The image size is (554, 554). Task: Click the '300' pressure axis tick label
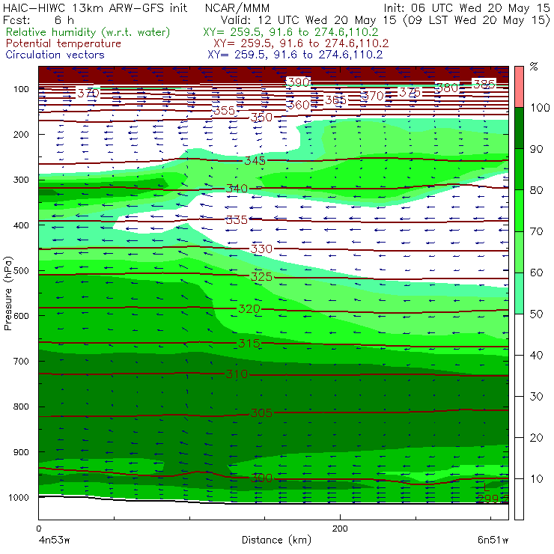pos(21,180)
